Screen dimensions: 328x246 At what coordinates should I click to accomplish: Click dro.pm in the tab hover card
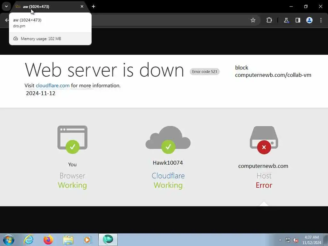[19, 26]
